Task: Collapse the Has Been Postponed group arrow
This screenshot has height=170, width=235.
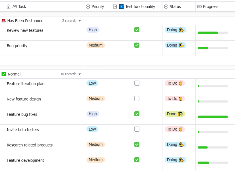Action: pyautogui.click(x=80, y=21)
